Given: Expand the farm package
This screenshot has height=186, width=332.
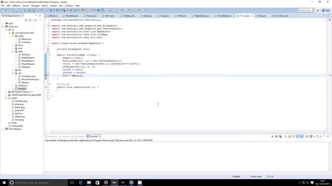Looking at the screenshot, I should coord(12,45).
